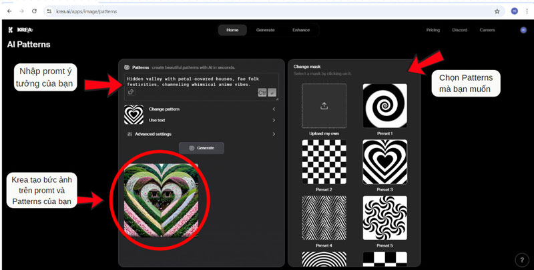
Task: Click the Preset 1 label
Action: coord(385,133)
